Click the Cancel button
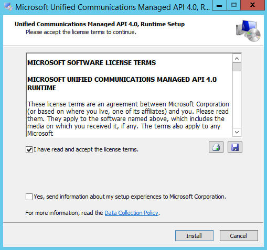 [x=239, y=236]
